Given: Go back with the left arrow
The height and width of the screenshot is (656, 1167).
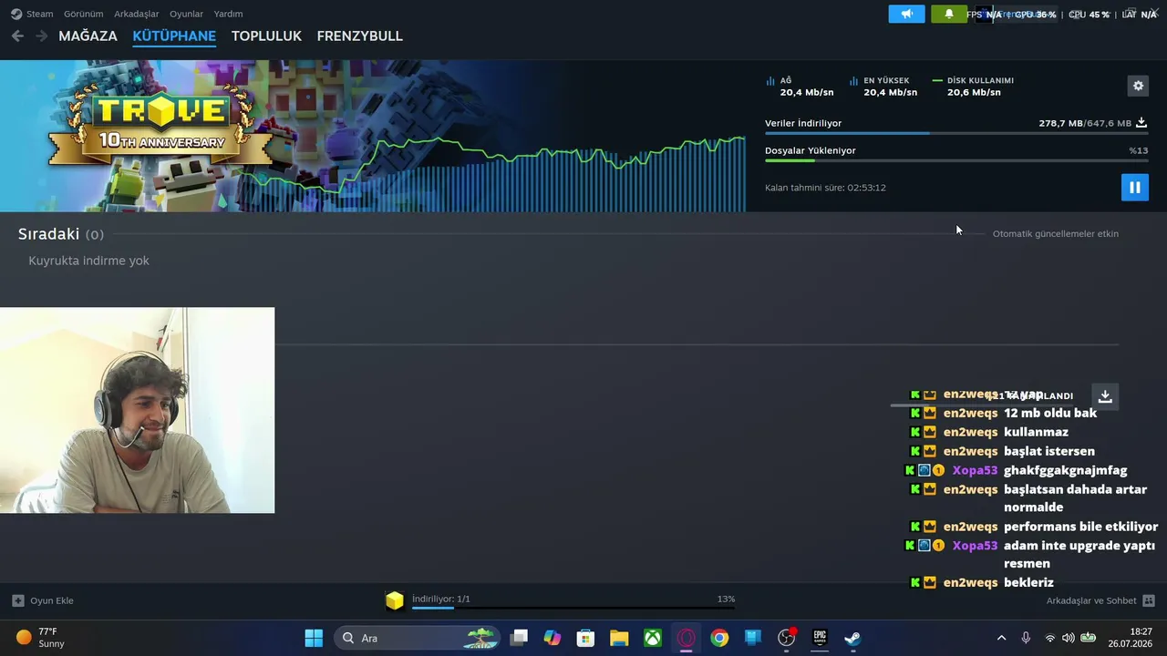Looking at the screenshot, I should pos(17,36).
